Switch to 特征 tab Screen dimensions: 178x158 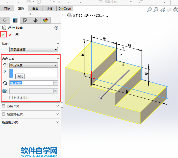point(7,9)
